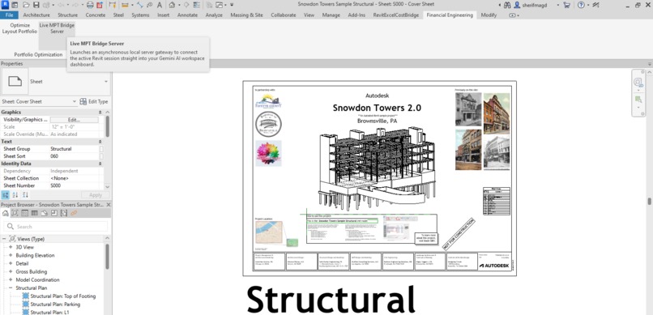Open the Revit home R icon
Viewport: 653px width, 315px height.
(5, 5)
